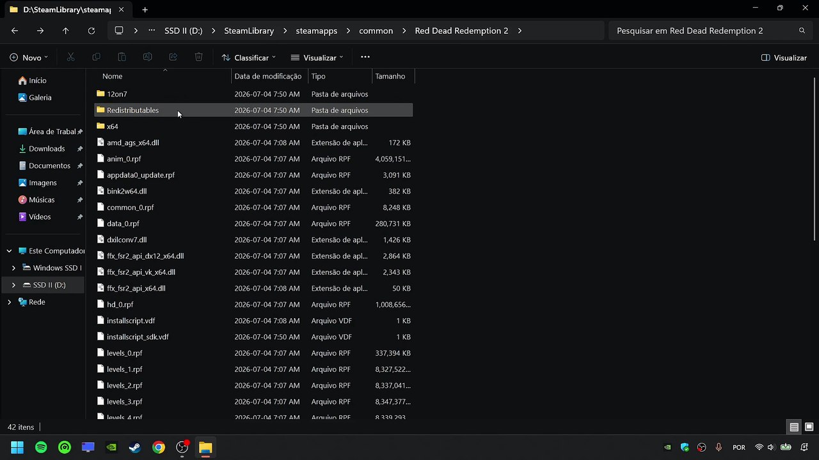The image size is (819, 460).
Task: Expand the chevron after SteamLibrary in the path
Action: [284, 31]
